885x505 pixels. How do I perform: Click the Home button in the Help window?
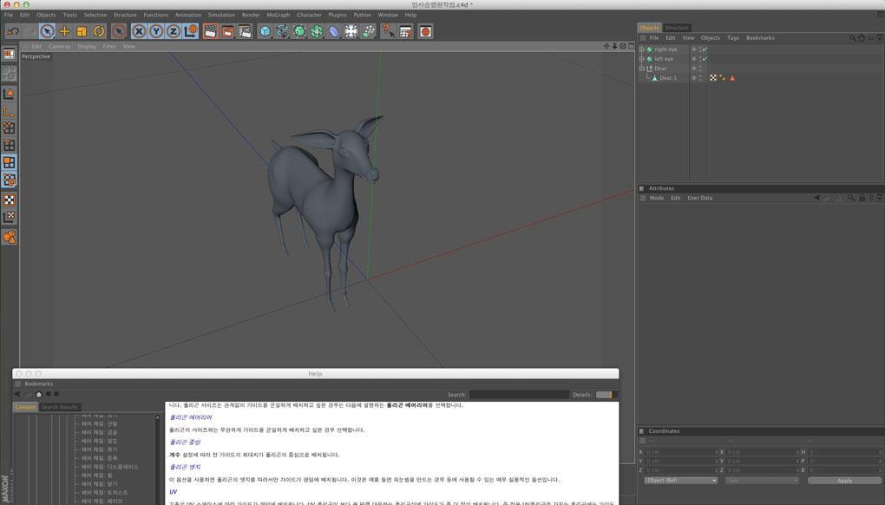tap(38, 395)
